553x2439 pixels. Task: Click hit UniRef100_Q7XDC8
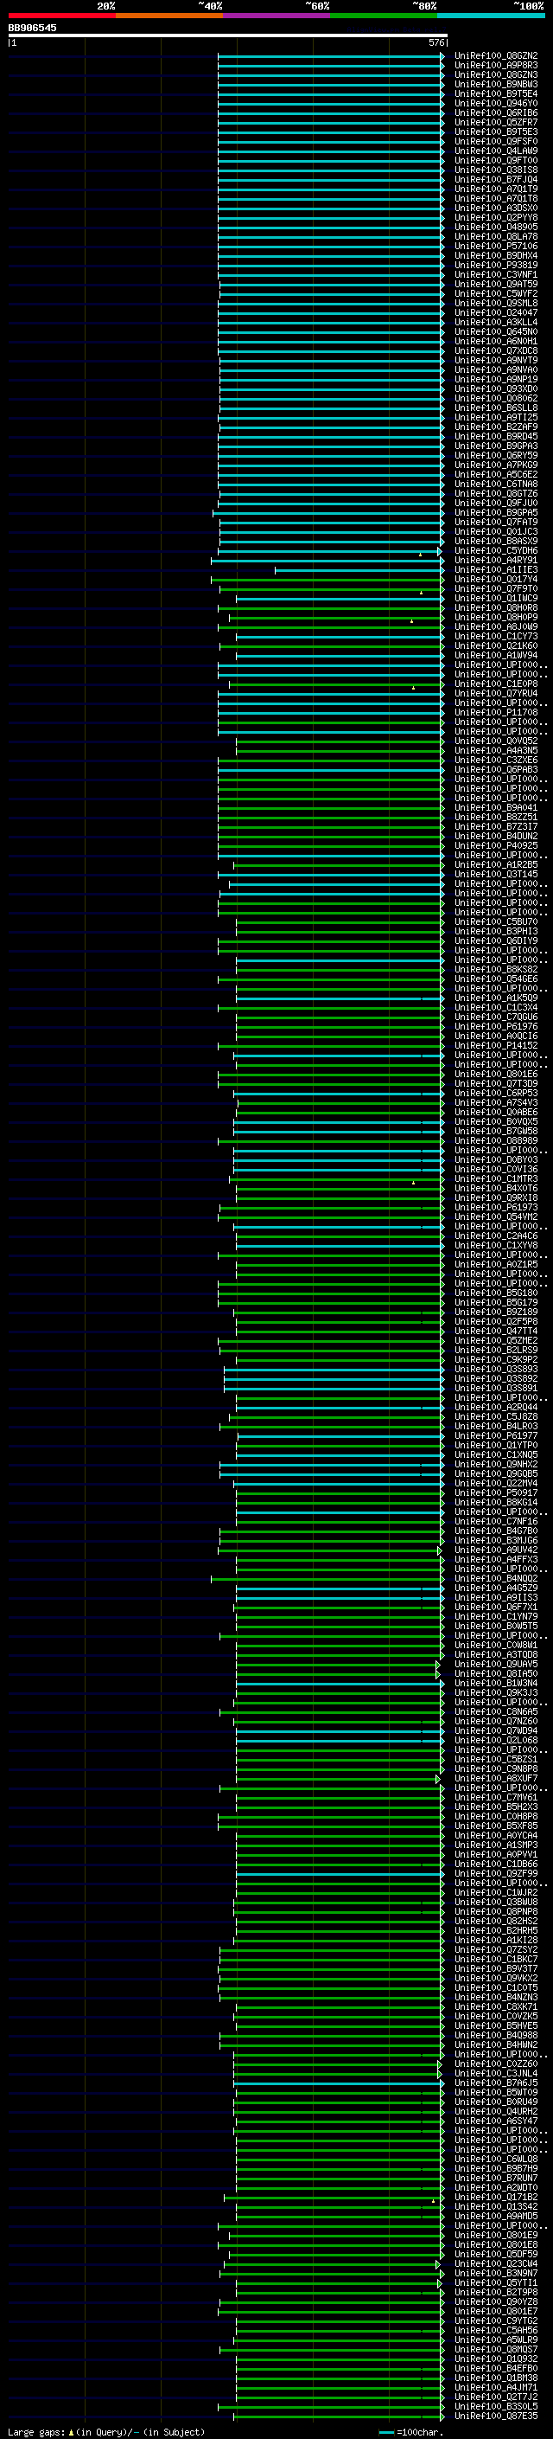(x=496, y=350)
